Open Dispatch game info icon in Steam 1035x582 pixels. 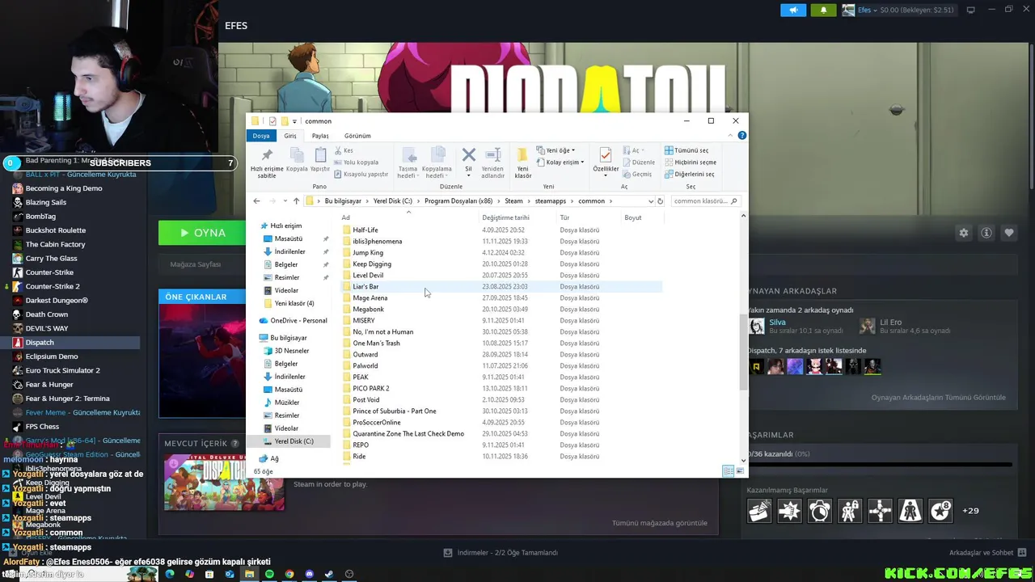pos(986,233)
